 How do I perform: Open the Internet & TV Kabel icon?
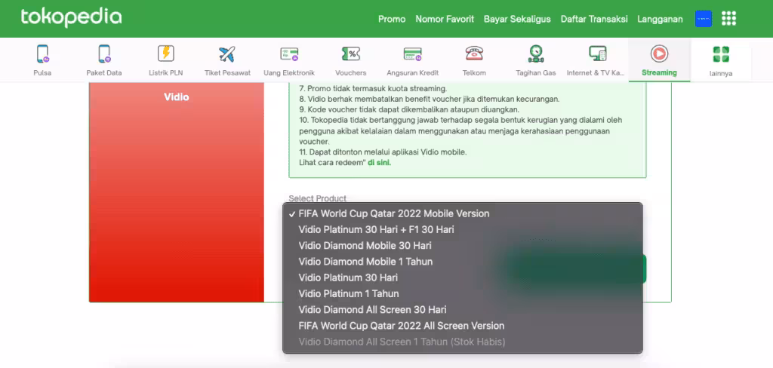click(x=598, y=54)
